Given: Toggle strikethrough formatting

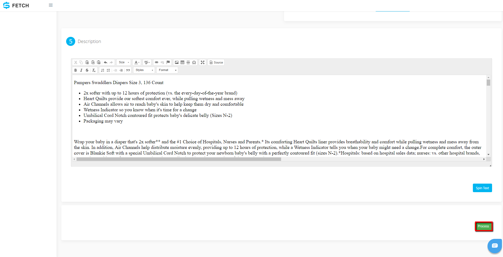Looking at the screenshot, I should tap(87, 70).
